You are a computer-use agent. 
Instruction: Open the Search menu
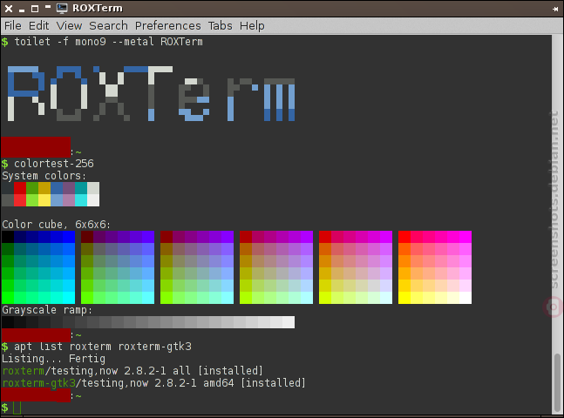point(108,26)
